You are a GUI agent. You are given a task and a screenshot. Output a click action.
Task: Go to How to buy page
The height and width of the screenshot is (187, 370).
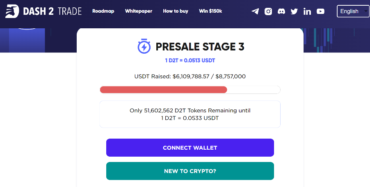click(176, 11)
